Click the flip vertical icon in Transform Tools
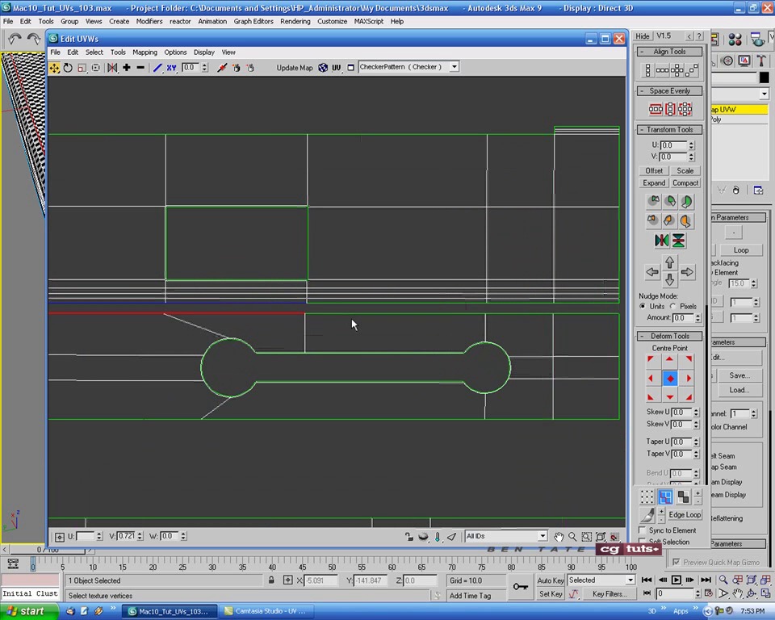Screen dimensions: 775x620 click(x=678, y=241)
